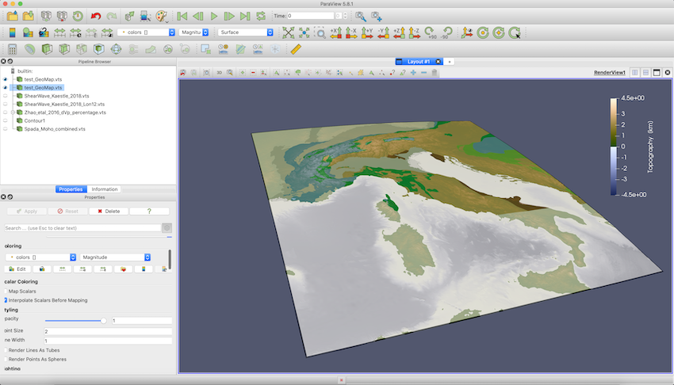Jump to the last animation frame
The image size is (674, 385).
point(245,16)
